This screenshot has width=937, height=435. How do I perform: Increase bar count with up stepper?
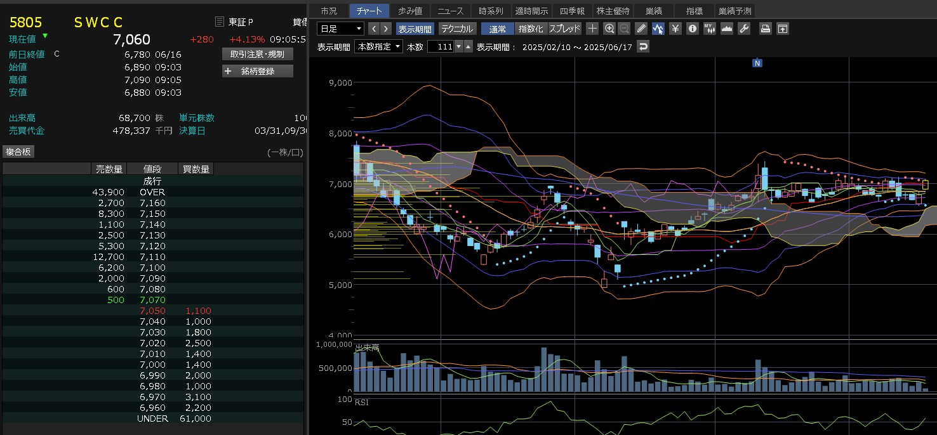pos(468,46)
